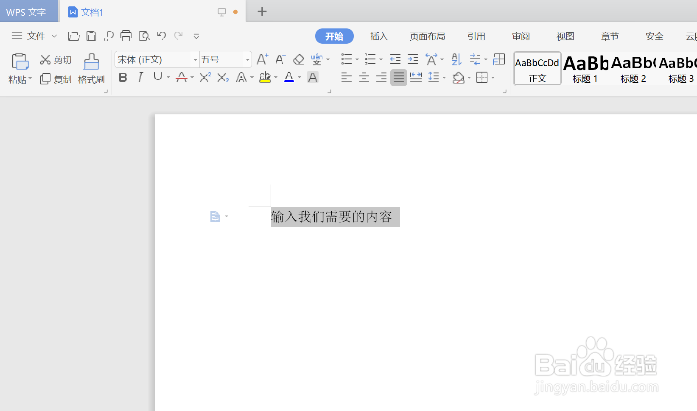
Task: Click the phonetic guide icon
Action: tap(317, 59)
